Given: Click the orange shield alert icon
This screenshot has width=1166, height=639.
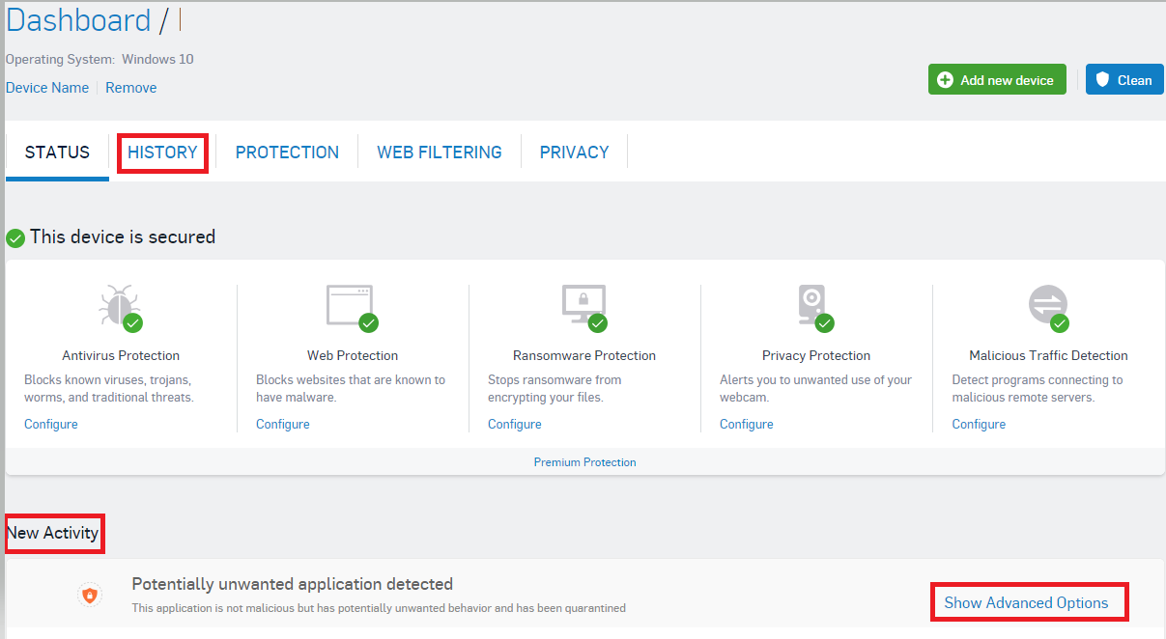Looking at the screenshot, I should pos(90,596).
